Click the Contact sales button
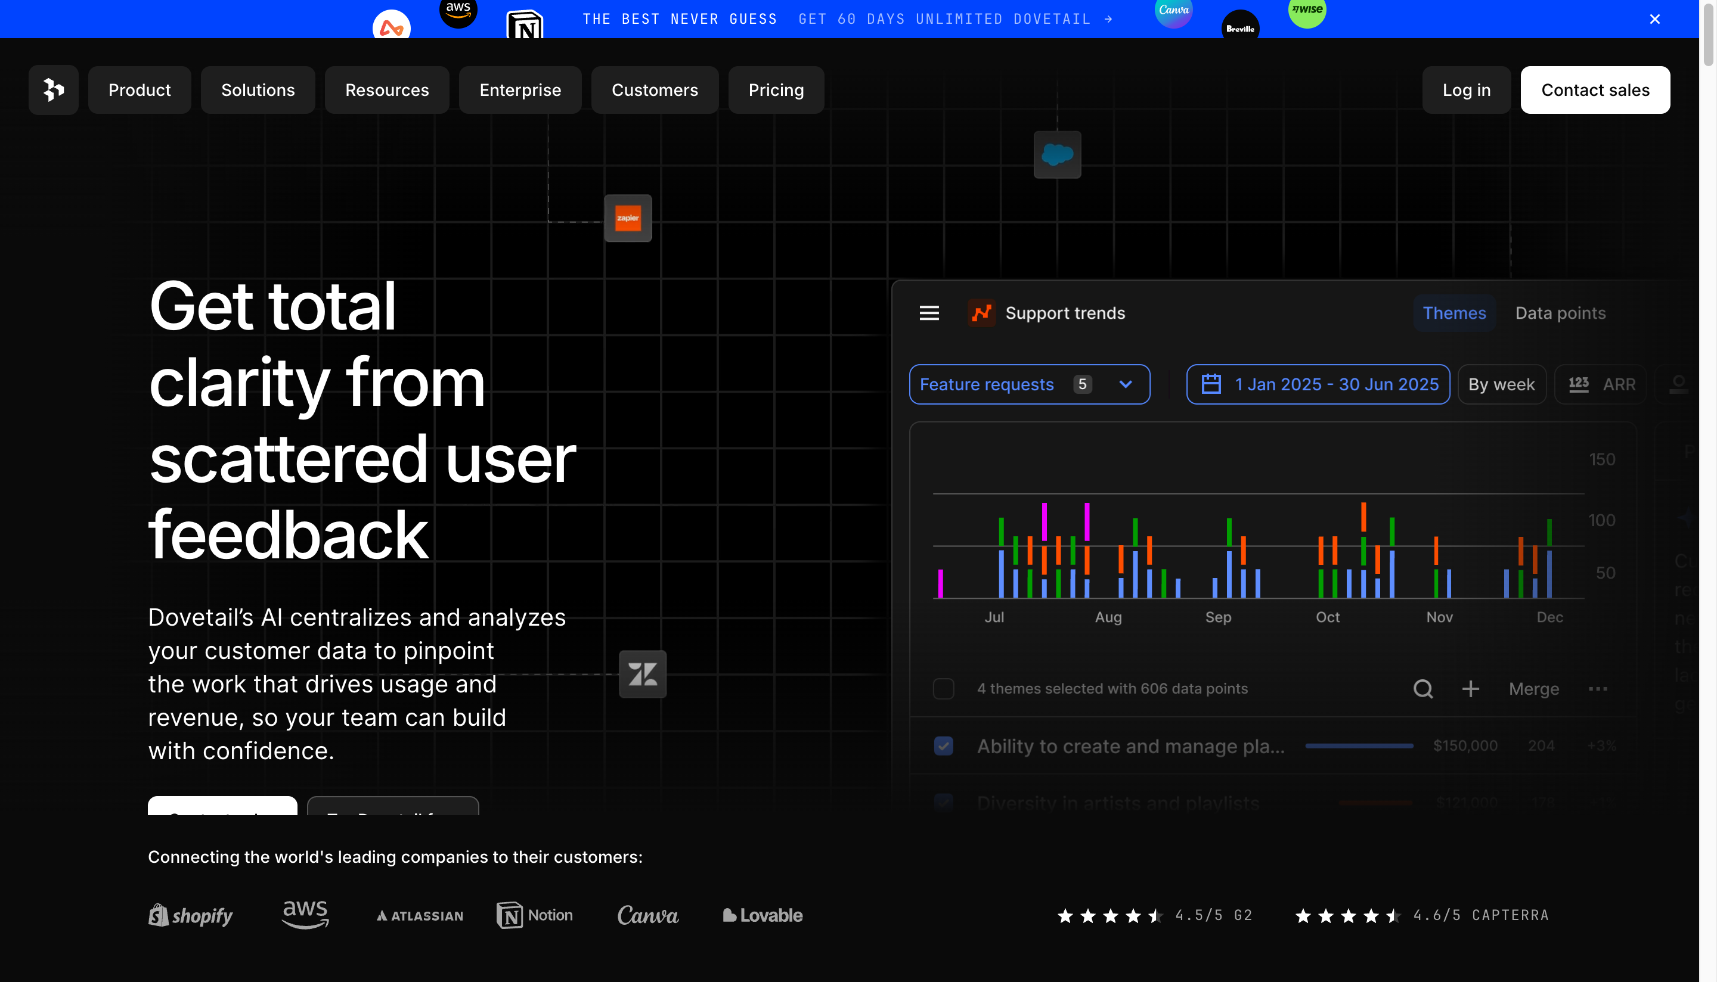 [1595, 90]
